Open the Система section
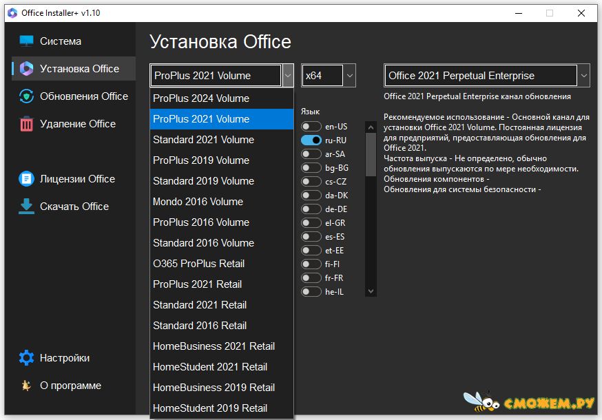 [74, 41]
